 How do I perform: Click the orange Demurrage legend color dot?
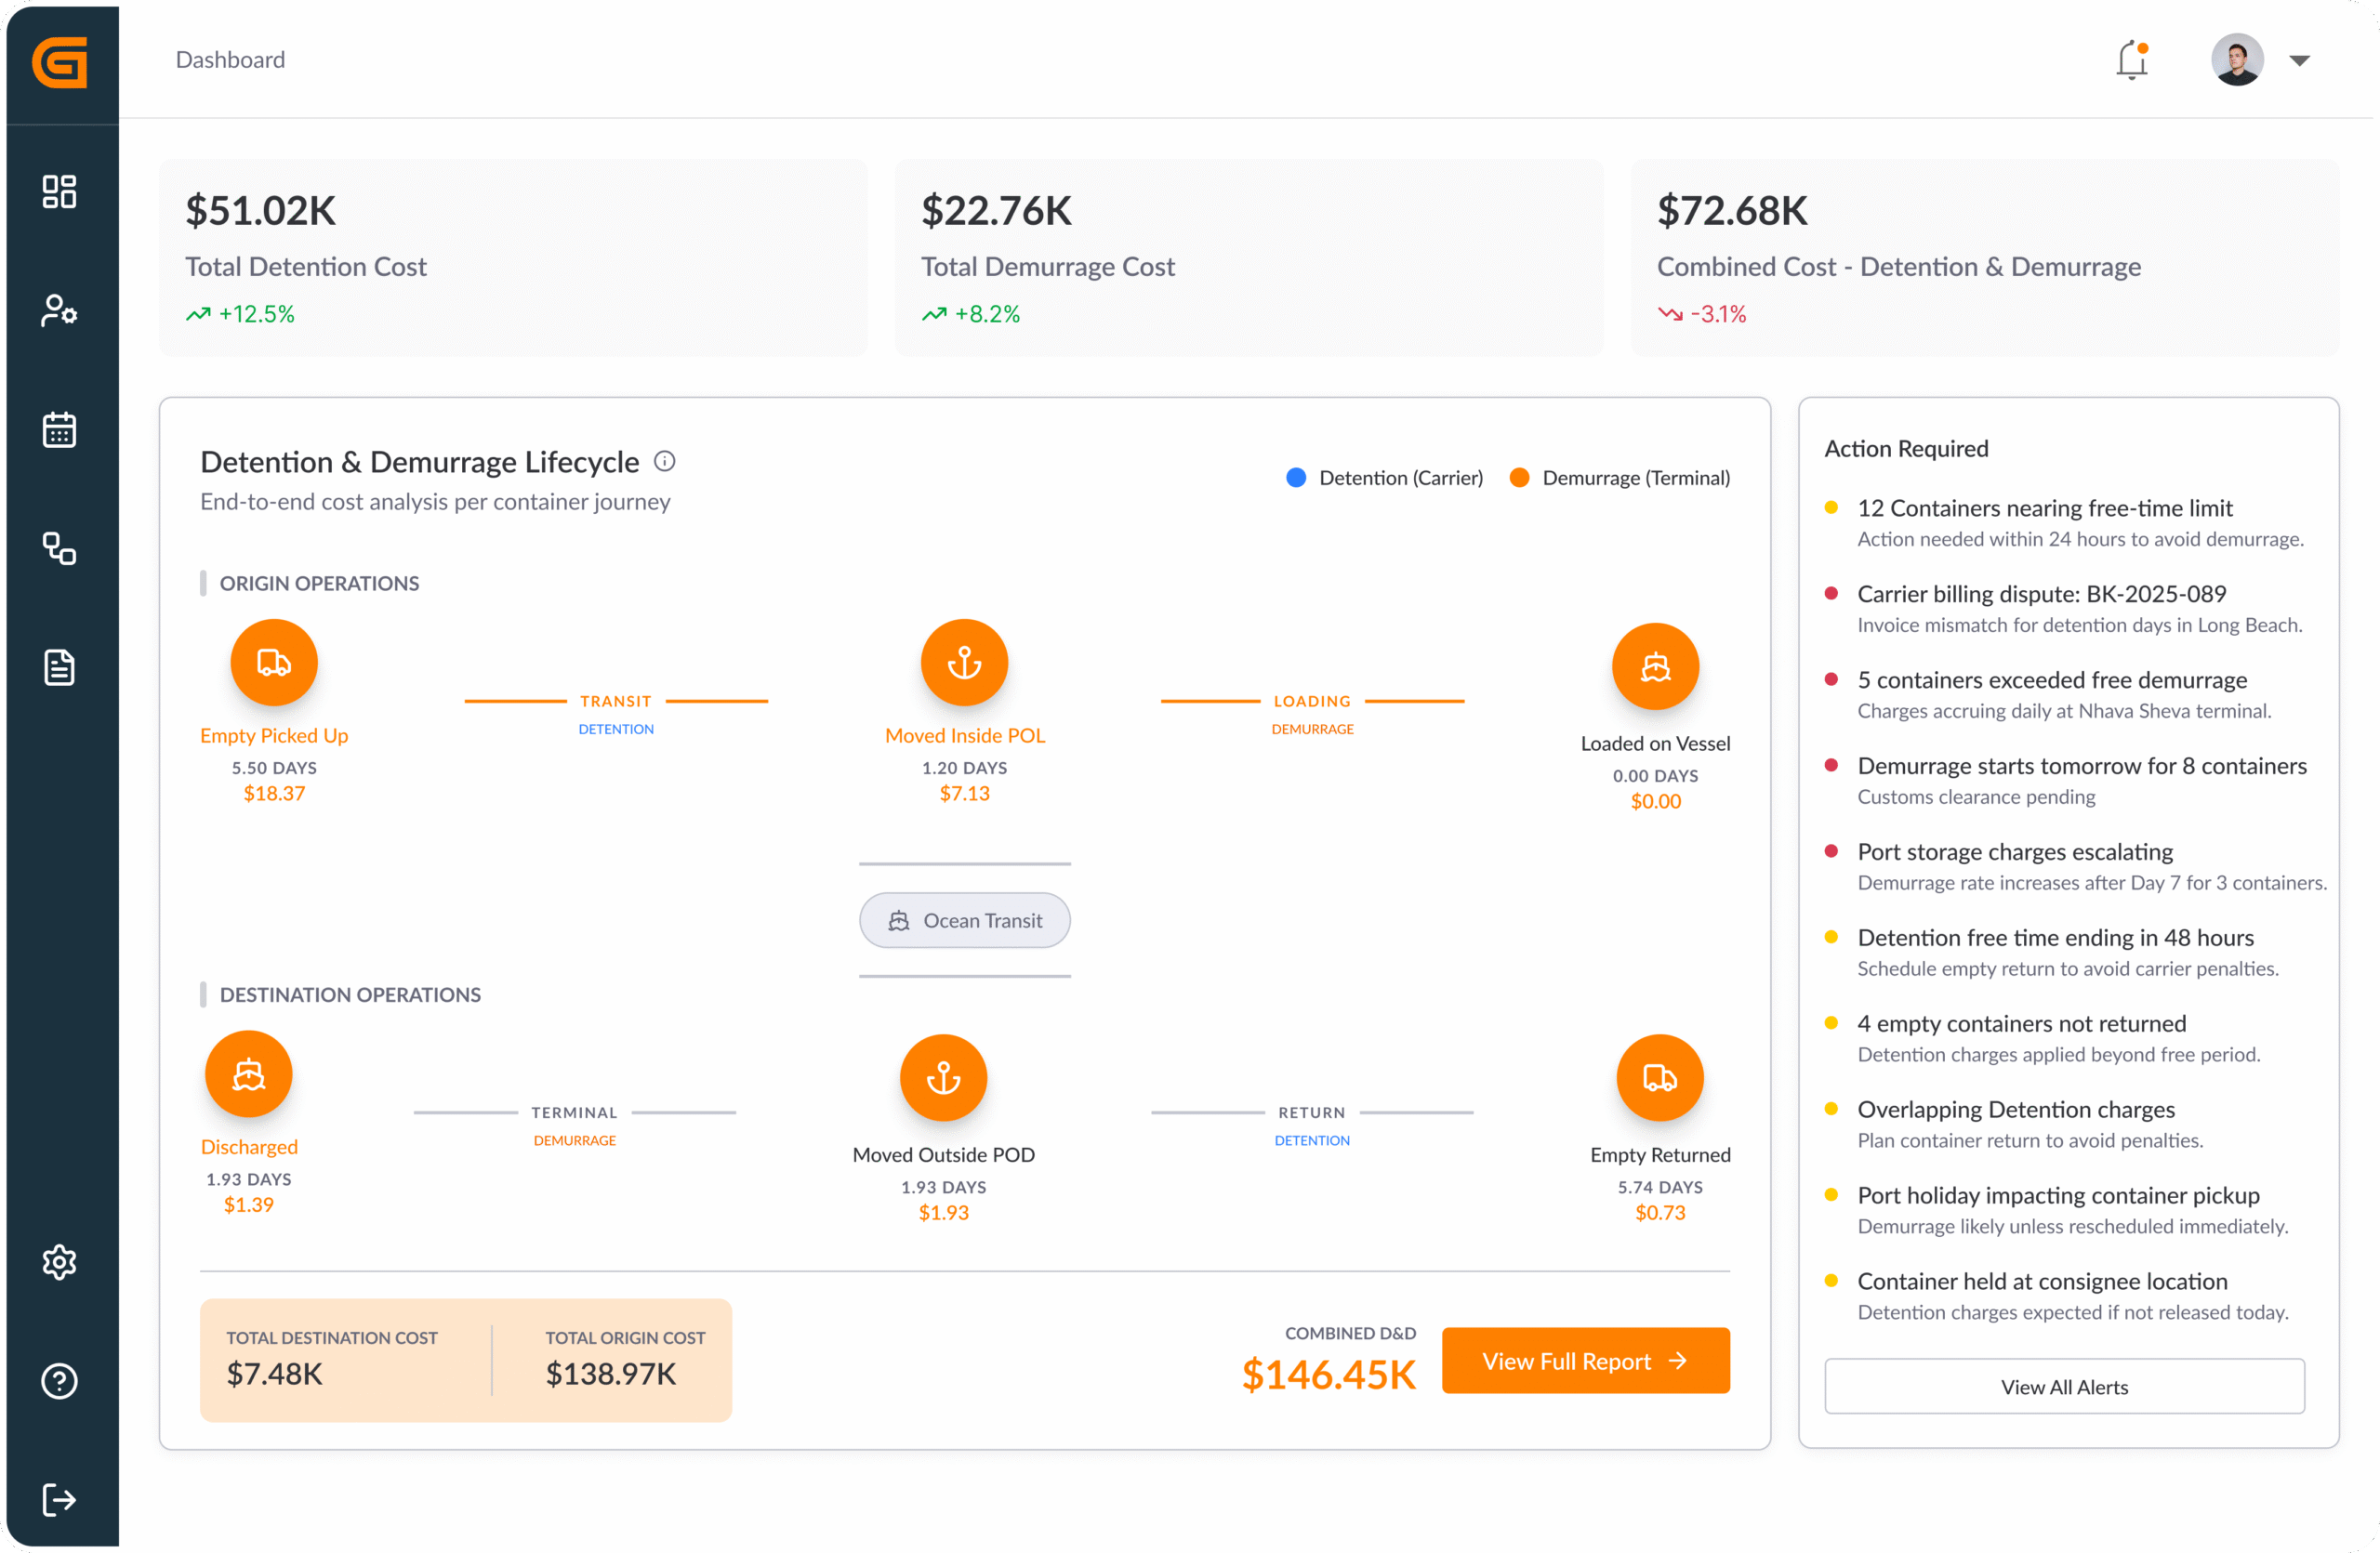1519,478
